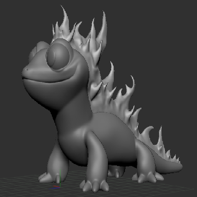Click the front left foot near the gizmo
The image size is (197, 197).
49,178
